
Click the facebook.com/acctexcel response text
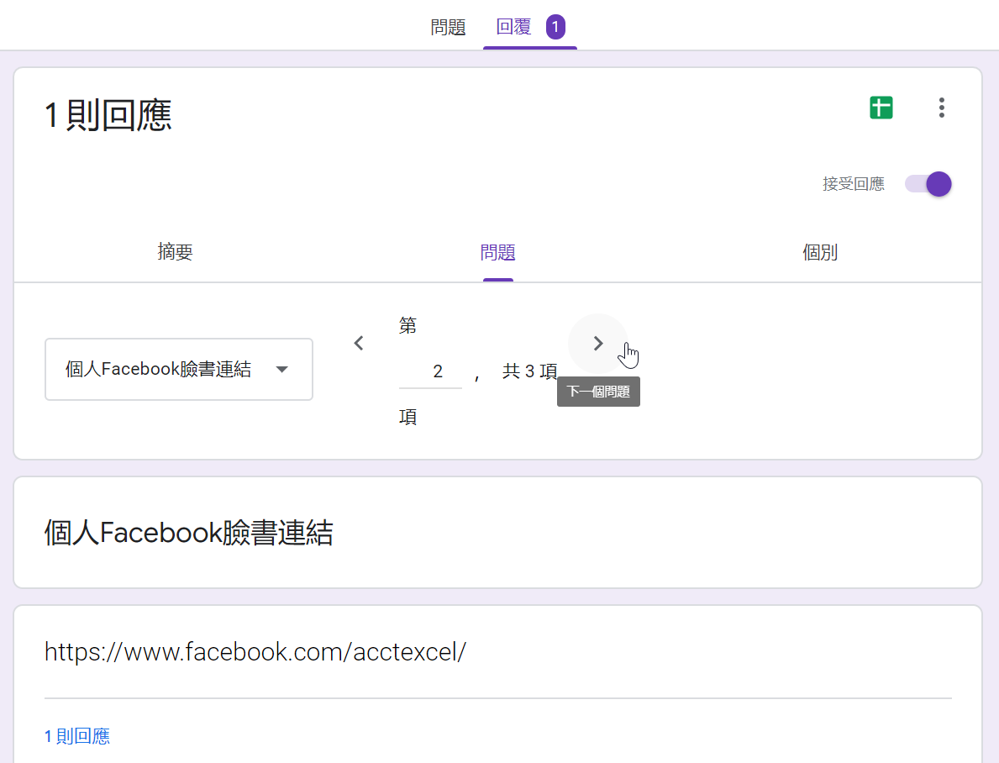(x=255, y=651)
